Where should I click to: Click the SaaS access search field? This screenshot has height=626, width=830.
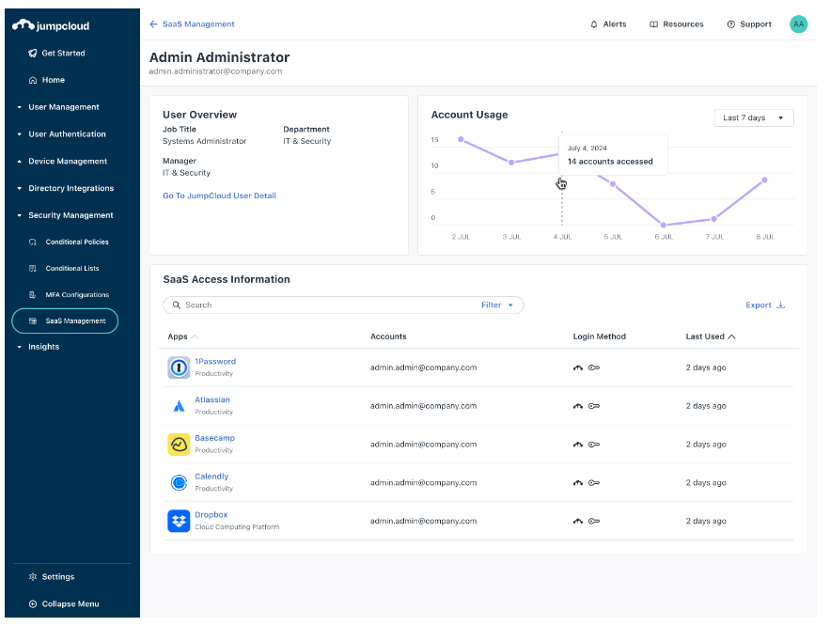point(320,305)
